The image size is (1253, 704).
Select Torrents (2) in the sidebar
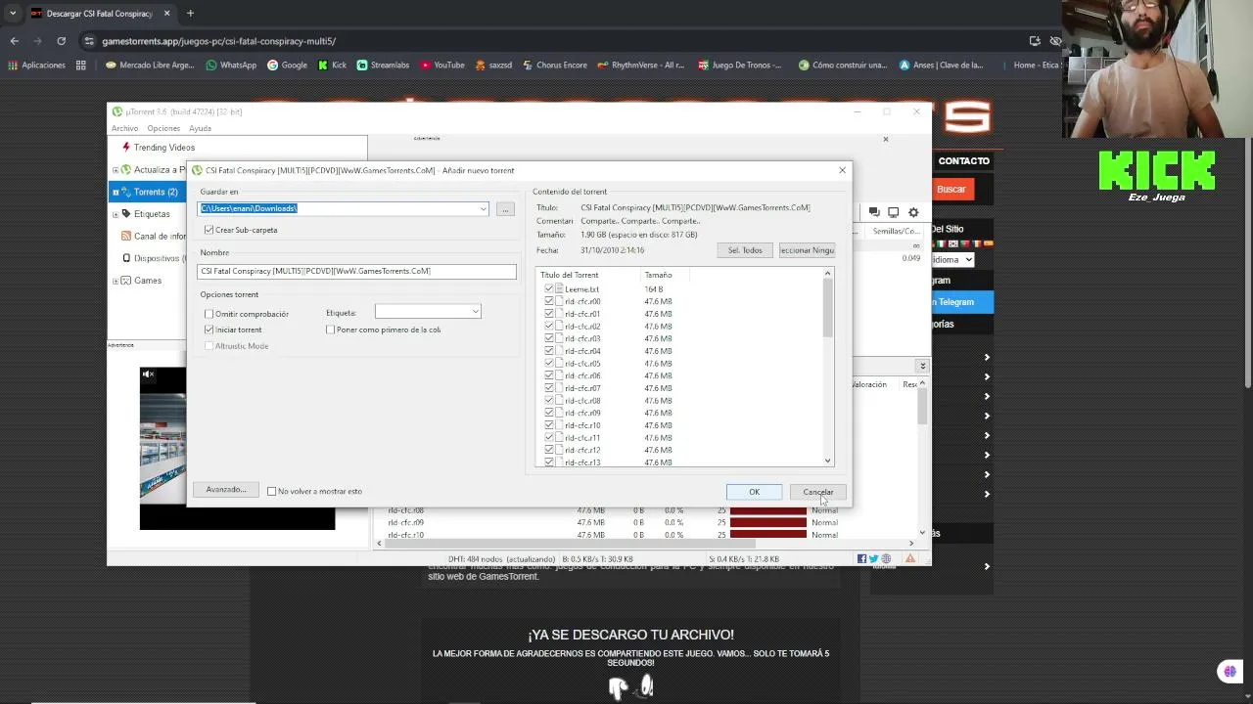point(156,192)
